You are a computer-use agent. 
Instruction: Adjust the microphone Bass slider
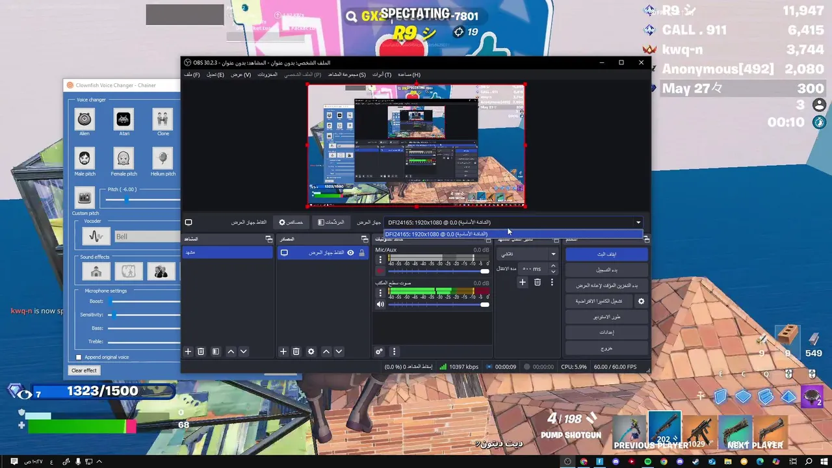[x=144, y=328]
